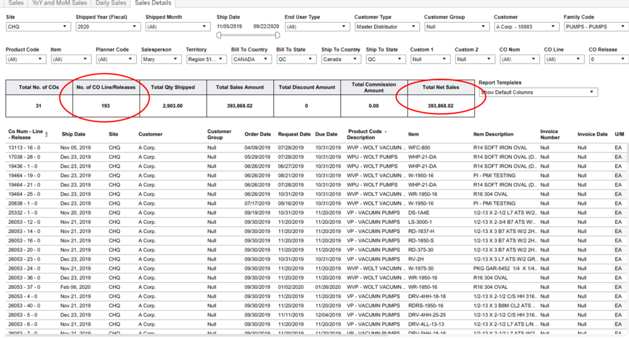Open the Product Code filter dropdown
The width and height of the screenshot is (629, 338).
coord(26,60)
